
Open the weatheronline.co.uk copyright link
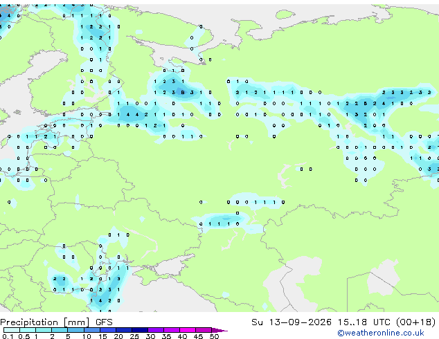pyautogui.click(x=381, y=333)
